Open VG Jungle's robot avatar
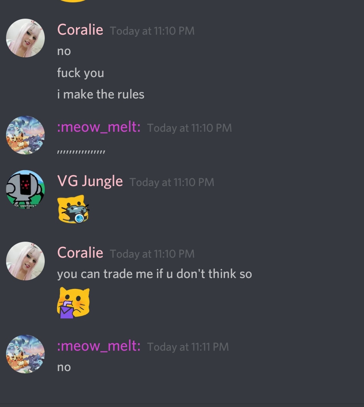The width and height of the screenshot is (364, 407). tap(25, 189)
